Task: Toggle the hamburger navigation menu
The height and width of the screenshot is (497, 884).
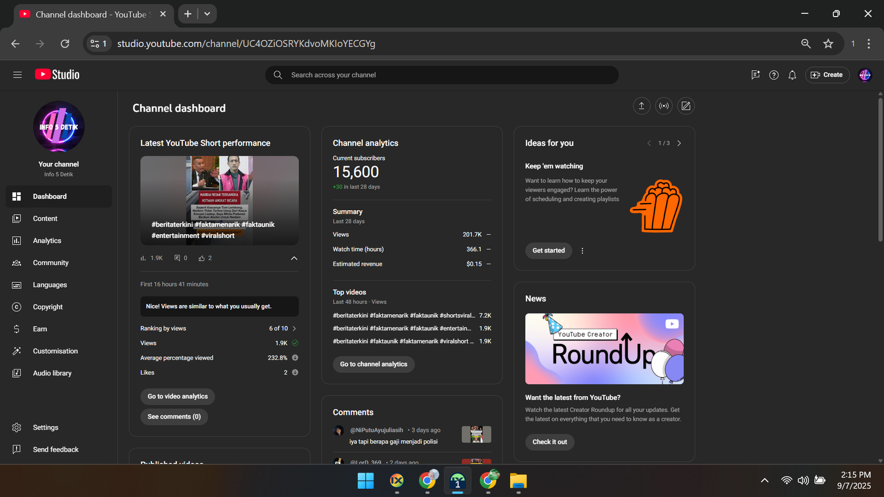Action: [x=18, y=75]
